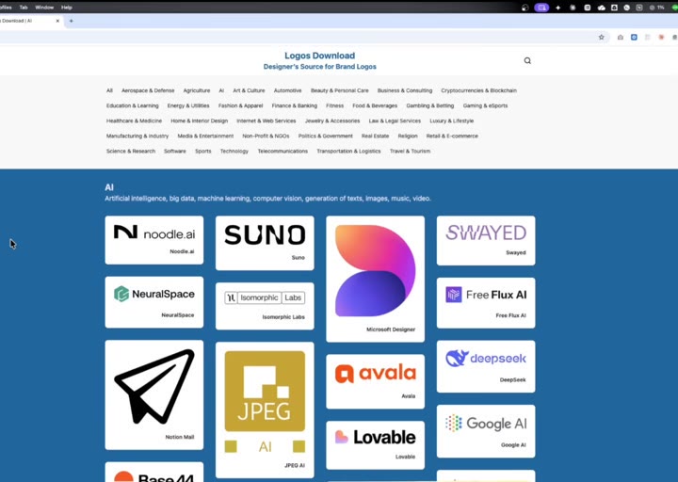This screenshot has height=482, width=678.
Task: Open the Base44 logo card
Action: coord(153,472)
